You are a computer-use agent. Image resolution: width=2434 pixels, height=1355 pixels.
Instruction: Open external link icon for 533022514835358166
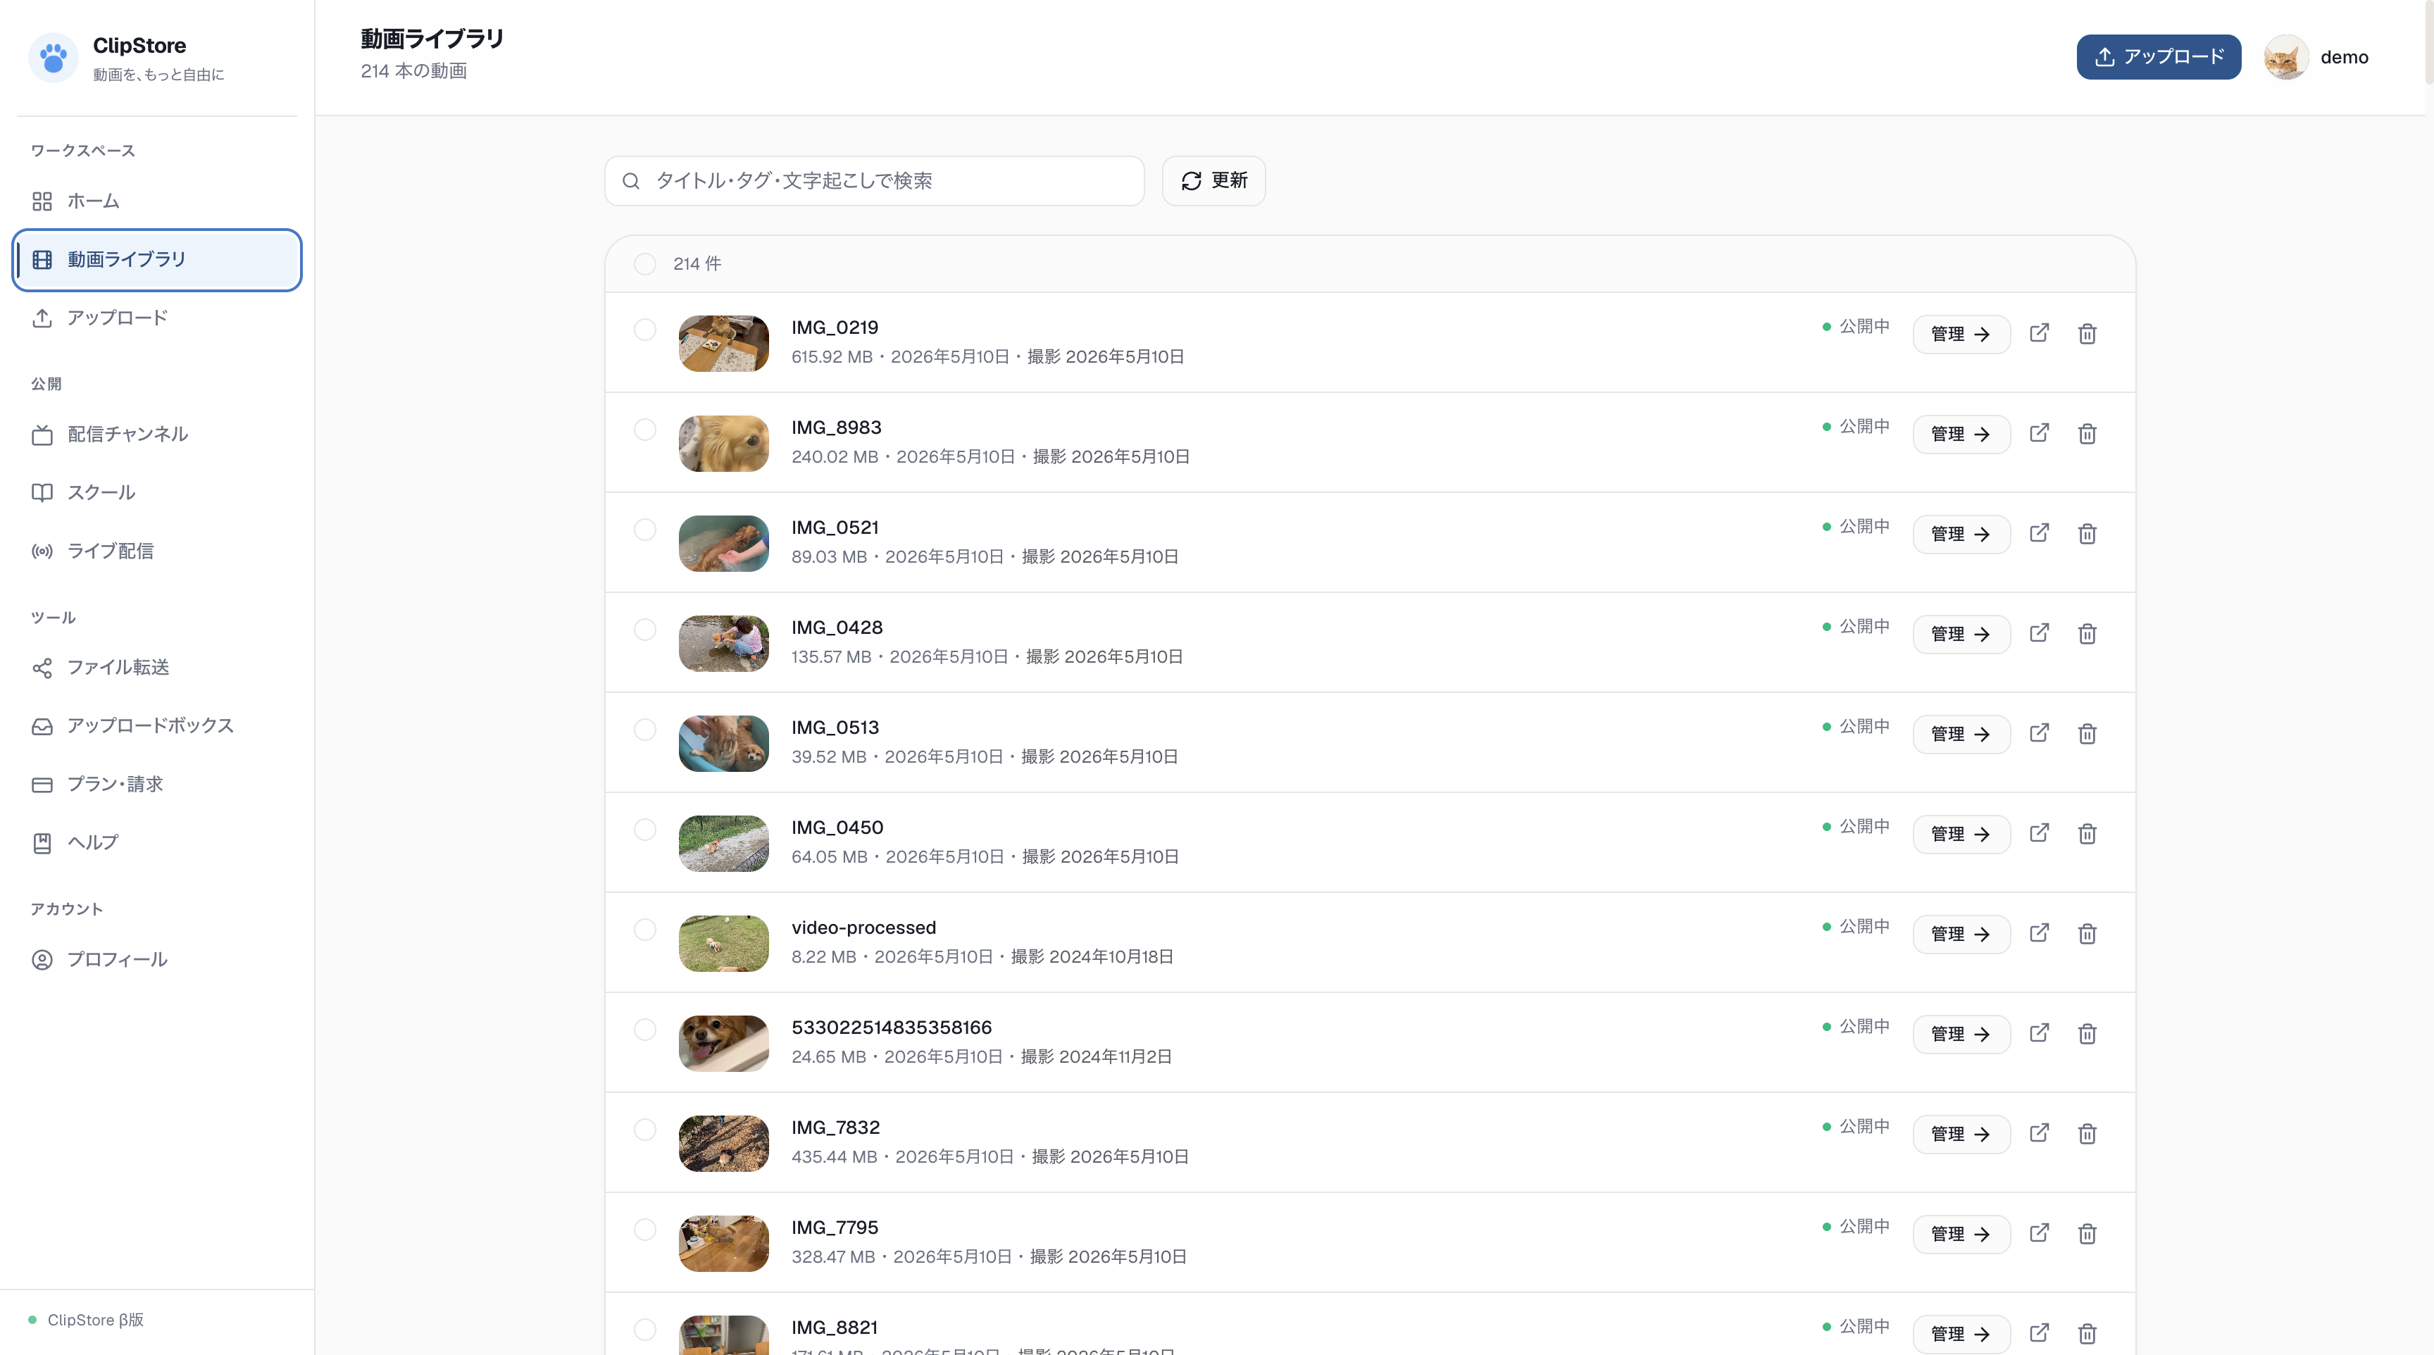pos(2039,1034)
